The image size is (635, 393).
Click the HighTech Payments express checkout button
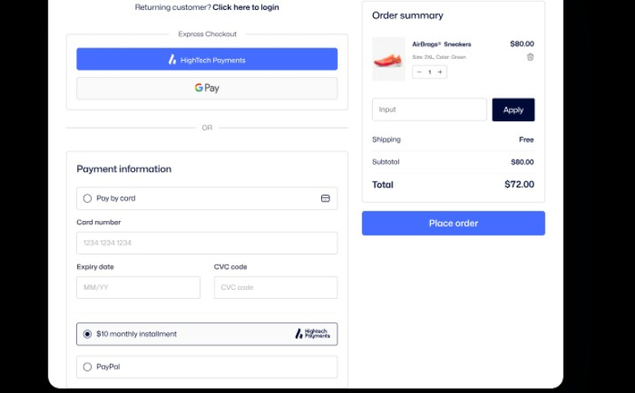coord(207,59)
